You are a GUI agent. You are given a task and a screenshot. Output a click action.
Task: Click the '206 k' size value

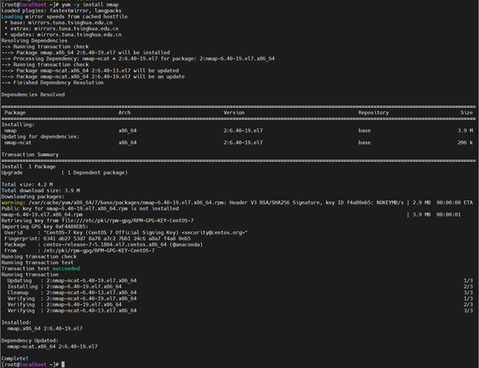pos(465,142)
